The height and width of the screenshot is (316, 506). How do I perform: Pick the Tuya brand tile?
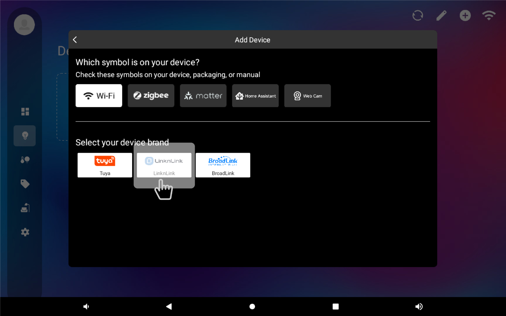click(x=105, y=165)
